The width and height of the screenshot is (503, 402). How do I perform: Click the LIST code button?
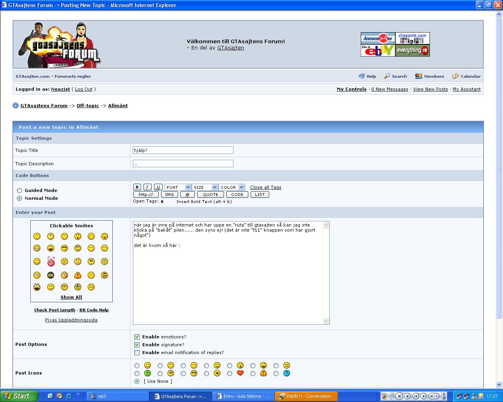point(260,194)
